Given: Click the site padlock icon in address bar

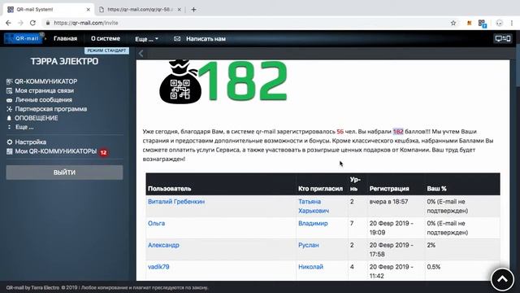Looking at the screenshot, I should 48,23.
